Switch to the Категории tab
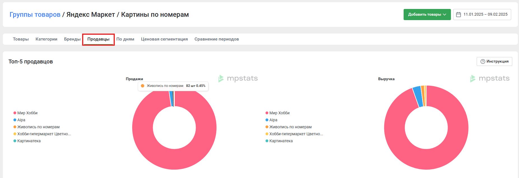This screenshot has height=178, width=519. 46,39
